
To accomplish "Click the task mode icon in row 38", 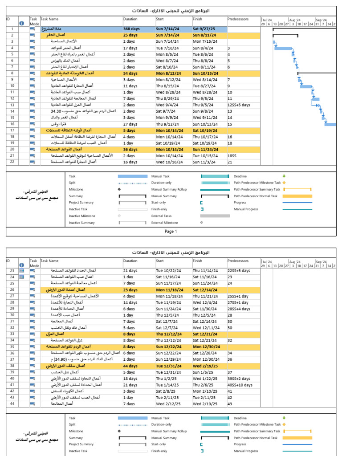I will (x=32, y=366).
